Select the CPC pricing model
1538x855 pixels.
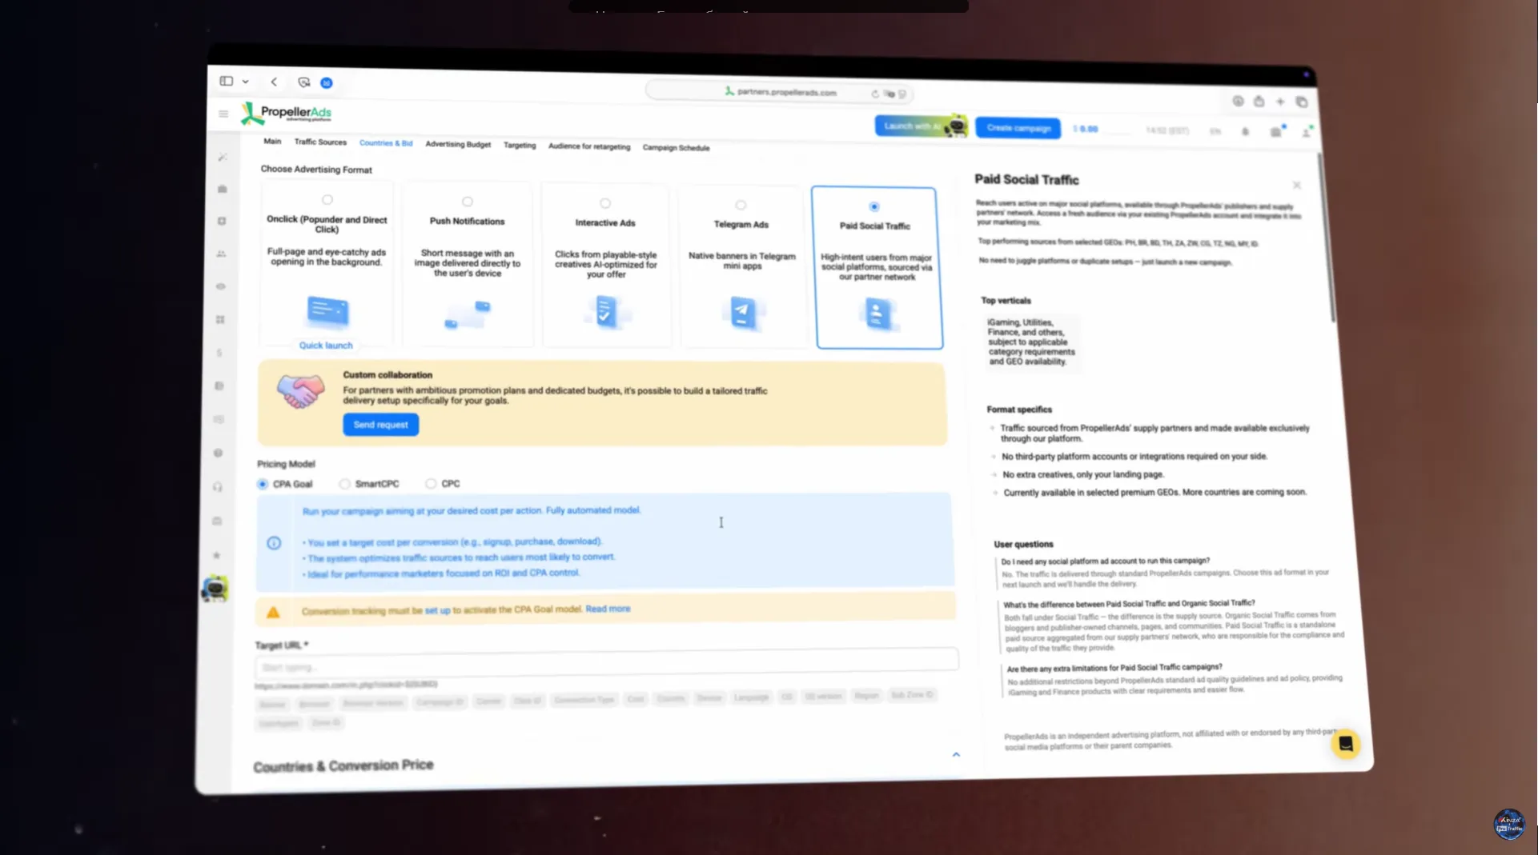point(431,484)
